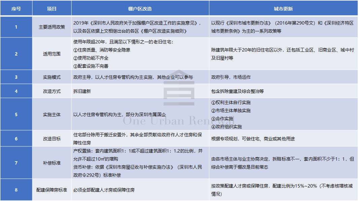Image resolution: width=359 pixels, height=201 pixels.
Task: Select row number 6 cell
Action: 16,138
